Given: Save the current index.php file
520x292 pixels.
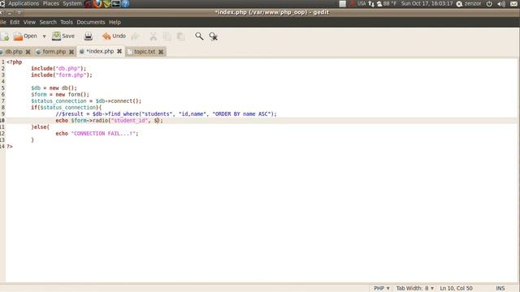Looking at the screenshot, I should tap(63, 36).
